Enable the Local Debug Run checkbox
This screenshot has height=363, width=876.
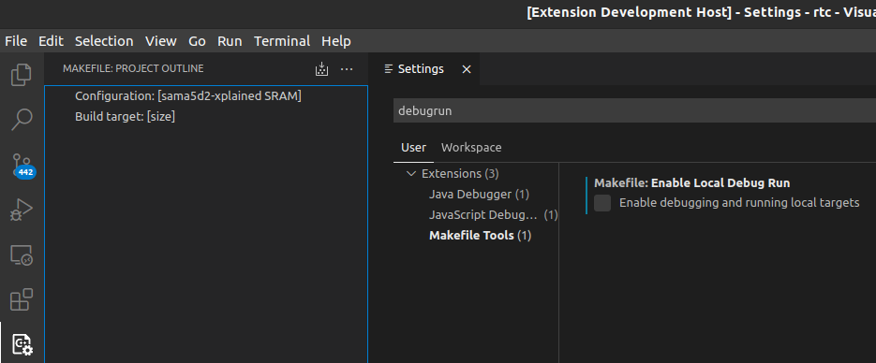point(602,203)
